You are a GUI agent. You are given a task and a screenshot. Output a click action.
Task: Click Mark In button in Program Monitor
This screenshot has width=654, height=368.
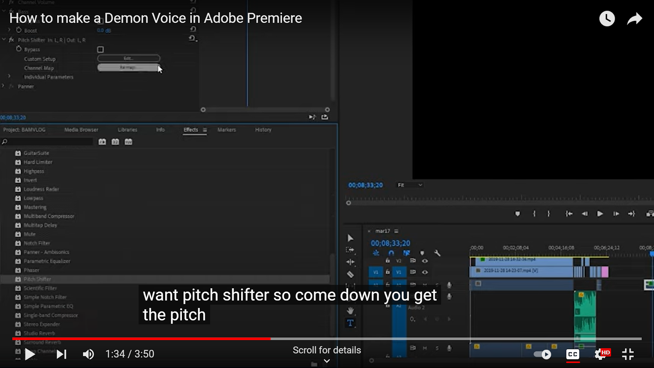[x=534, y=213]
